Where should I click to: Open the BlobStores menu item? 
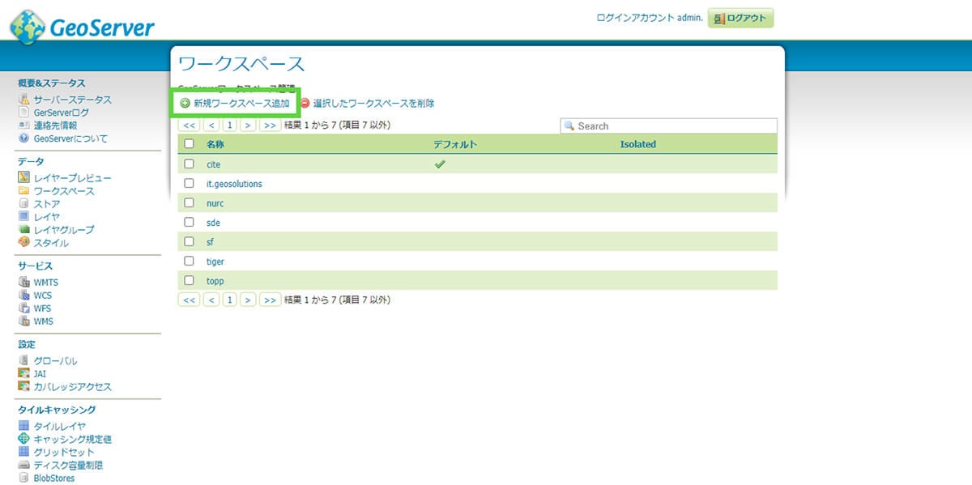54,479
